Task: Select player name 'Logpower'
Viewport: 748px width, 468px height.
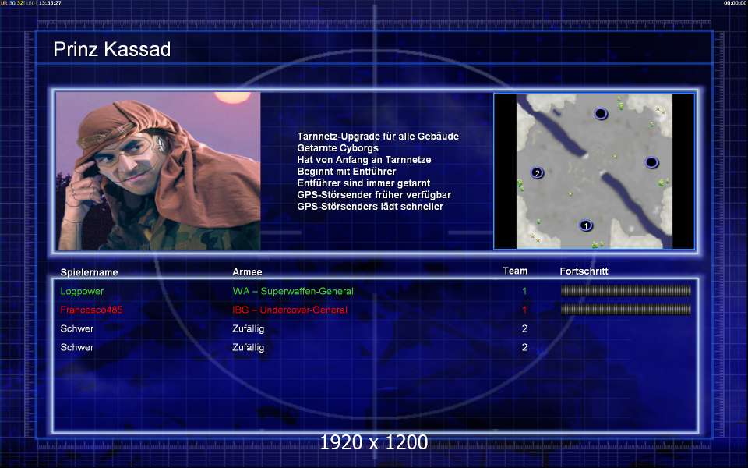Action: point(82,291)
